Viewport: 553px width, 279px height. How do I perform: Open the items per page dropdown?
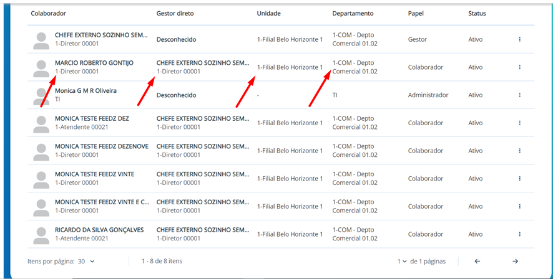tap(87, 262)
